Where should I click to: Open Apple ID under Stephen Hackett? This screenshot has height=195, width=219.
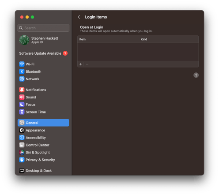[37, 42]
